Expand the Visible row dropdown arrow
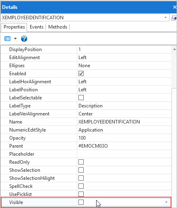The image size is (177, 208). coord(166,202)
